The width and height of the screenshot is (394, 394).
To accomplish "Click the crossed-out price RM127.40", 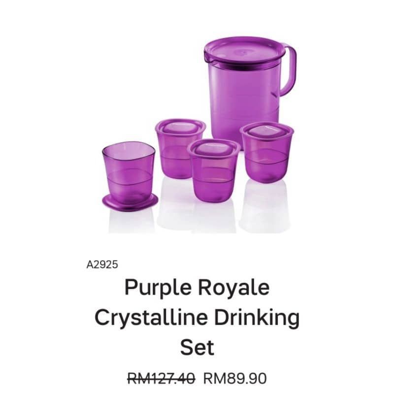I will [x=162, y=378].
